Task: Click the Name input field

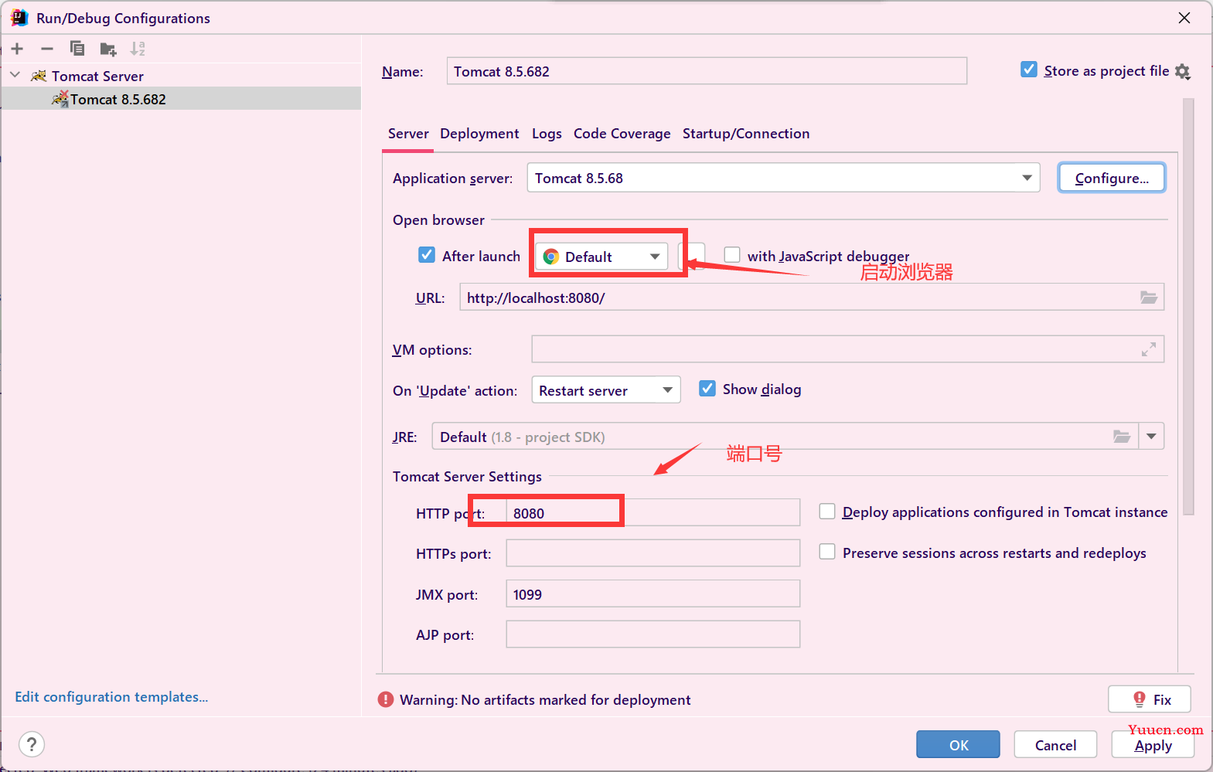Action: (707, 71)
